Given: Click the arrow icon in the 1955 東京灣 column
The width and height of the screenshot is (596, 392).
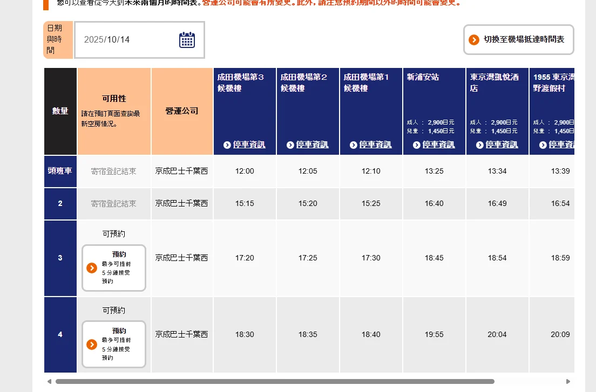Looking at the screenshot, I should point(543,145).
